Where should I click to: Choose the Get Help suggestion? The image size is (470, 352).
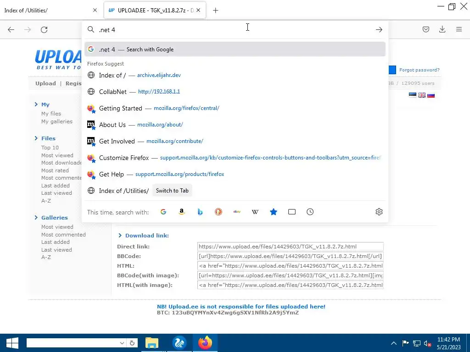click(235, 174)
